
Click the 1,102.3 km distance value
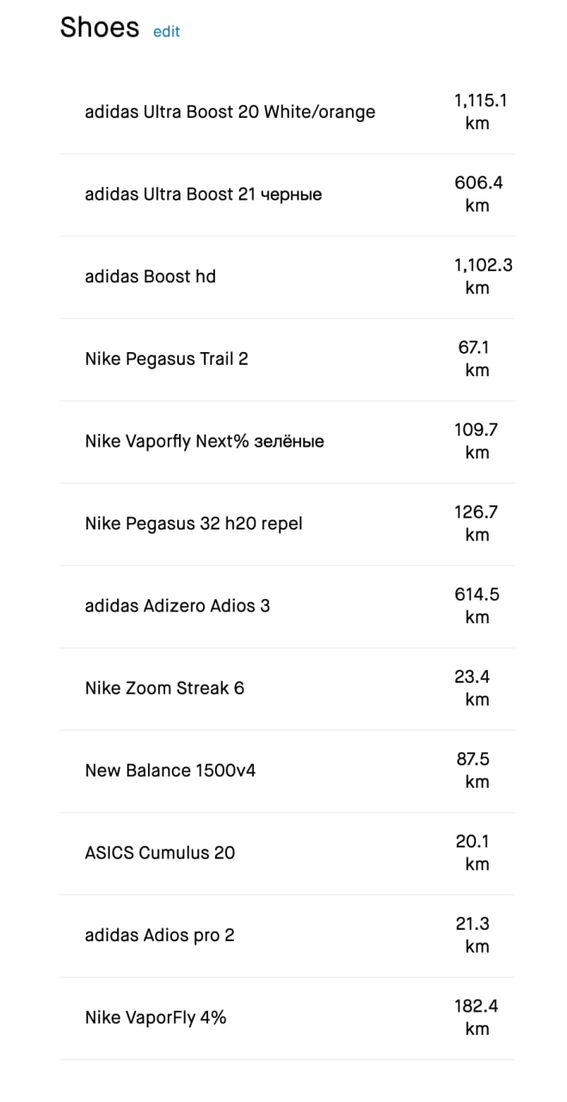[482, 276]
